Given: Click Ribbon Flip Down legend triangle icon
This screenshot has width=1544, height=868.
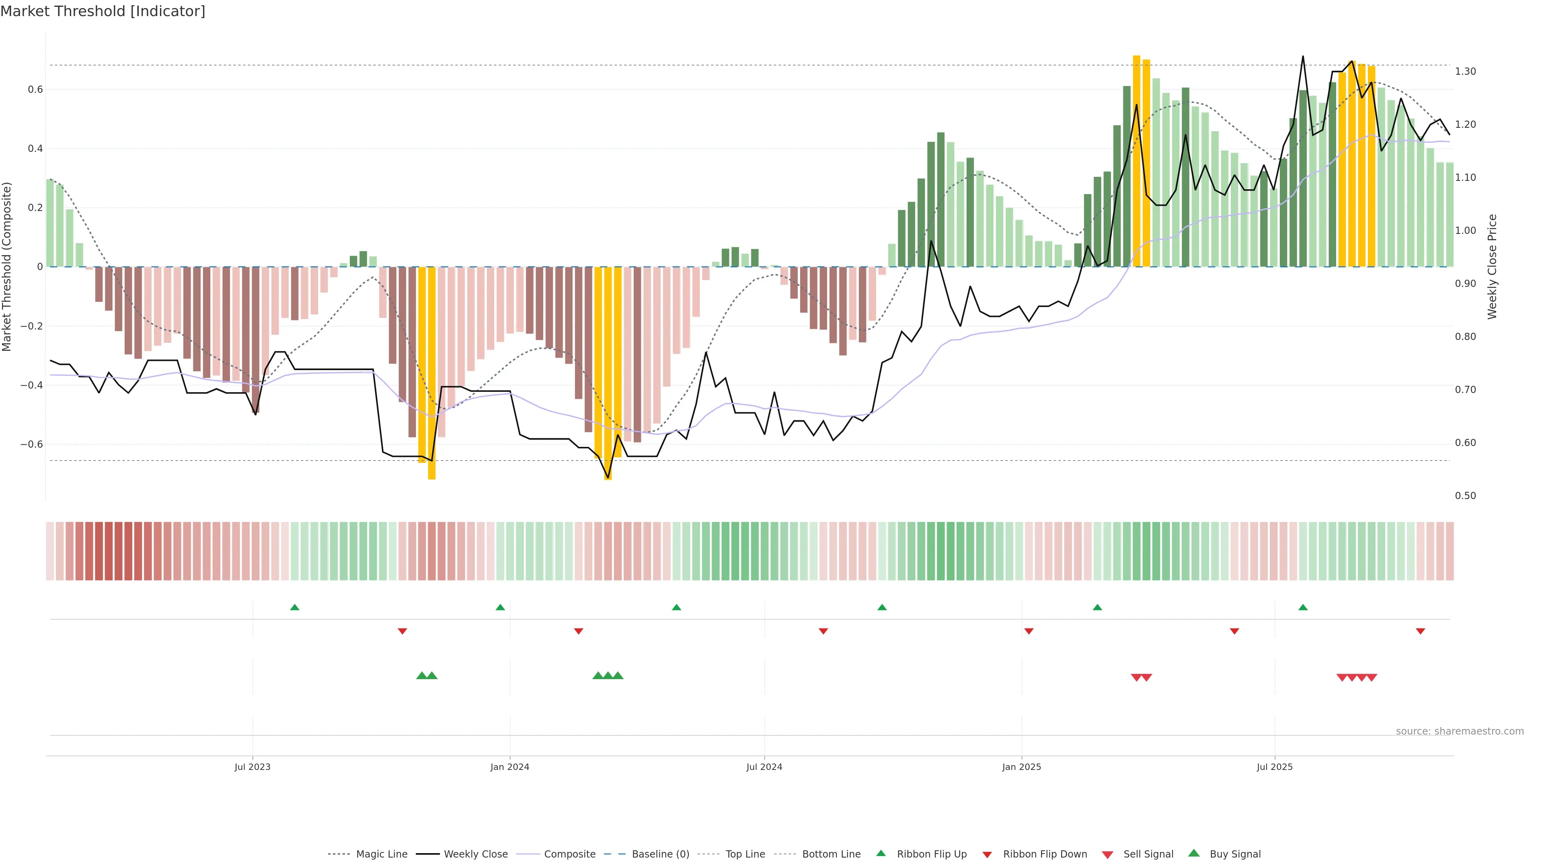Looking at the screenshot, I should pyautogui.click(x=987, y=855).
